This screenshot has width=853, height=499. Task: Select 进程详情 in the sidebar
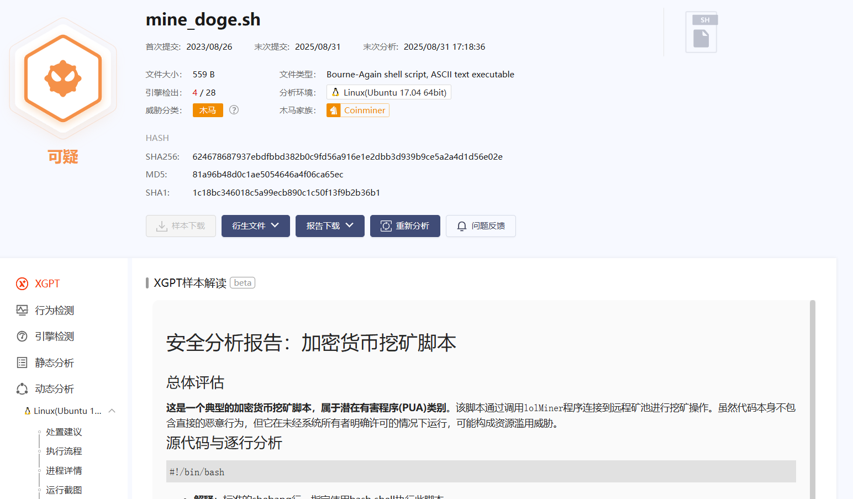point(64,471)
